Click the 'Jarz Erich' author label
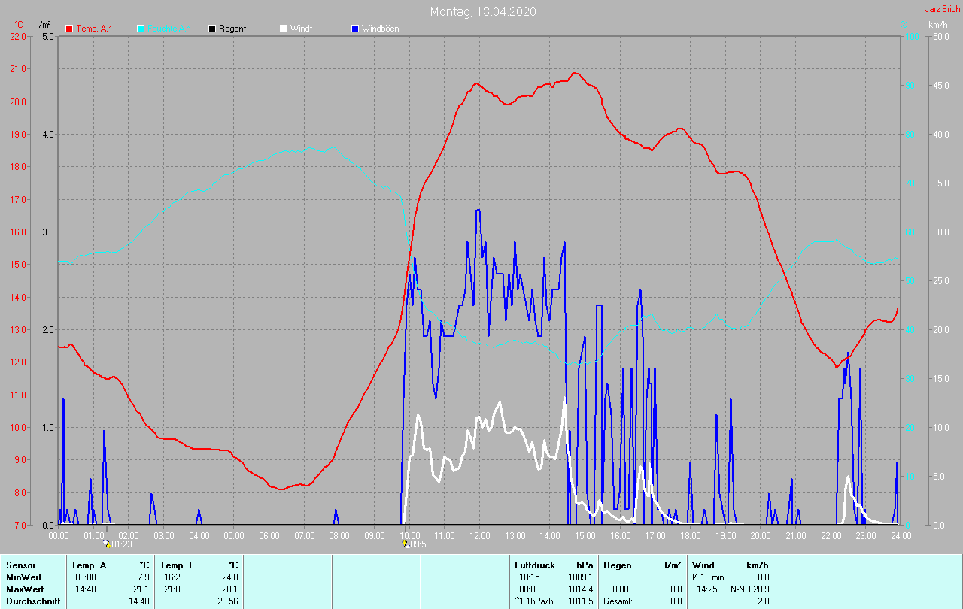 [942, 9]
